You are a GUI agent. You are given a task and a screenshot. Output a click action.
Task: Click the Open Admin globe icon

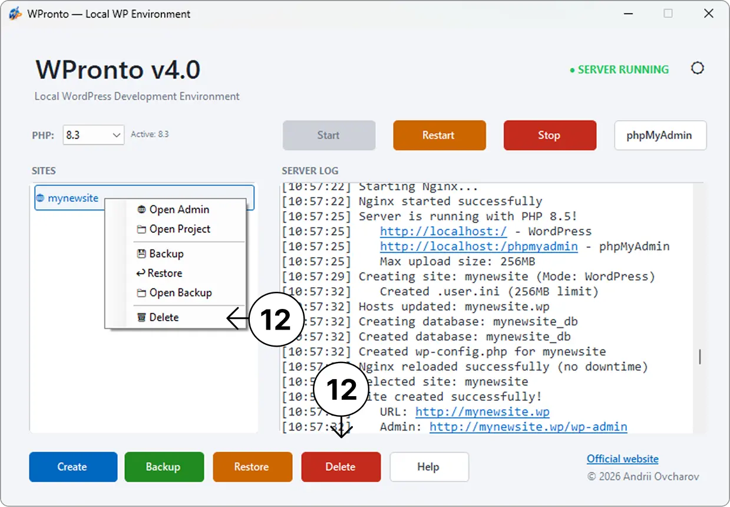pos(141,209)
